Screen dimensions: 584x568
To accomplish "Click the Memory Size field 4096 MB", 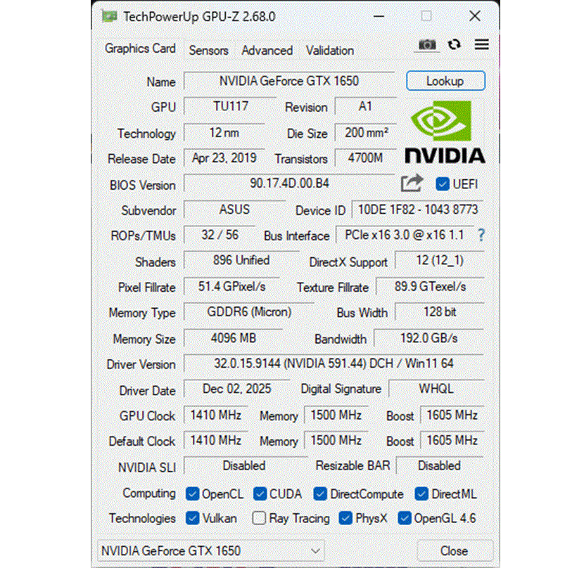I will click(x=234, y=338).
